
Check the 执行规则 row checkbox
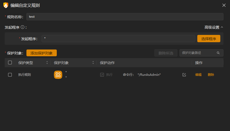[x=10, y=75]
